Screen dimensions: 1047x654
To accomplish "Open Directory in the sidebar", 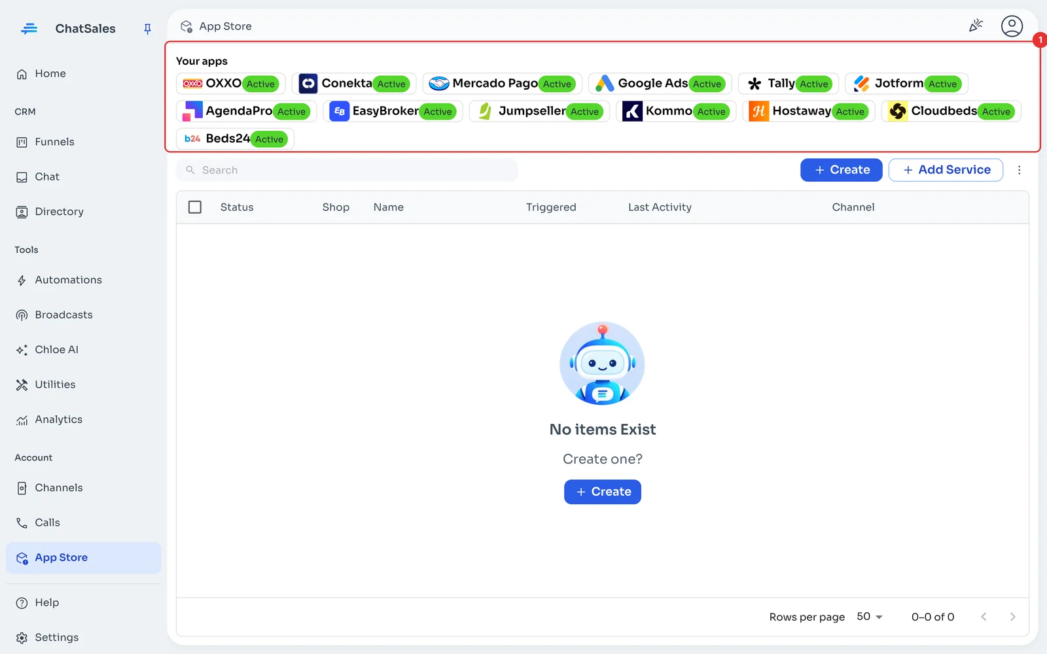I will tap(84, 212).
